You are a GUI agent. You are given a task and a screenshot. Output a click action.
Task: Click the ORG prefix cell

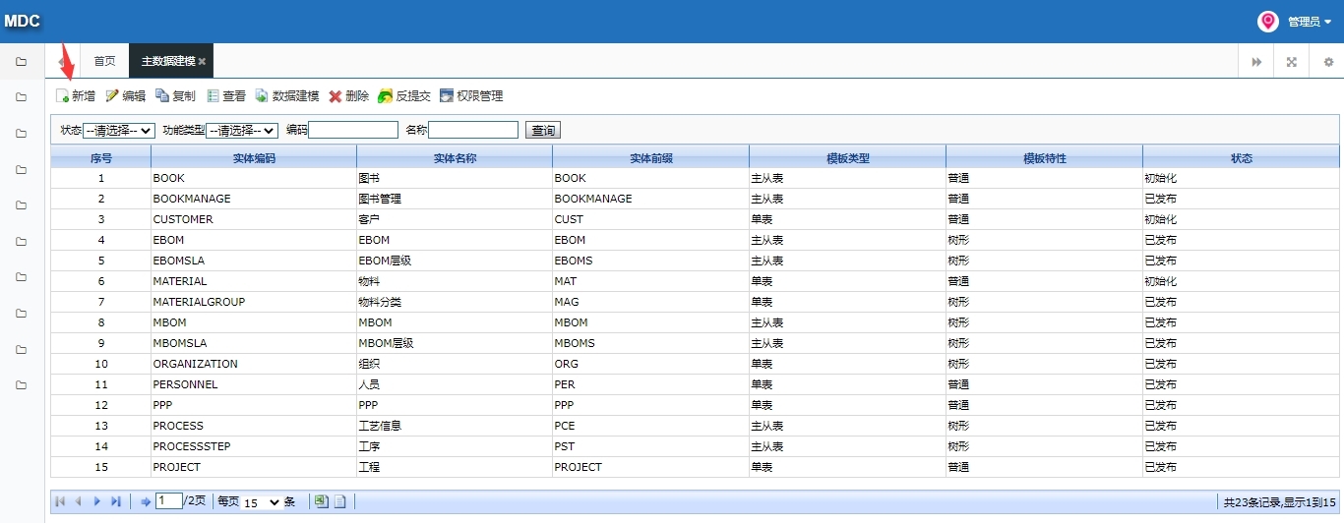point(651,364)
